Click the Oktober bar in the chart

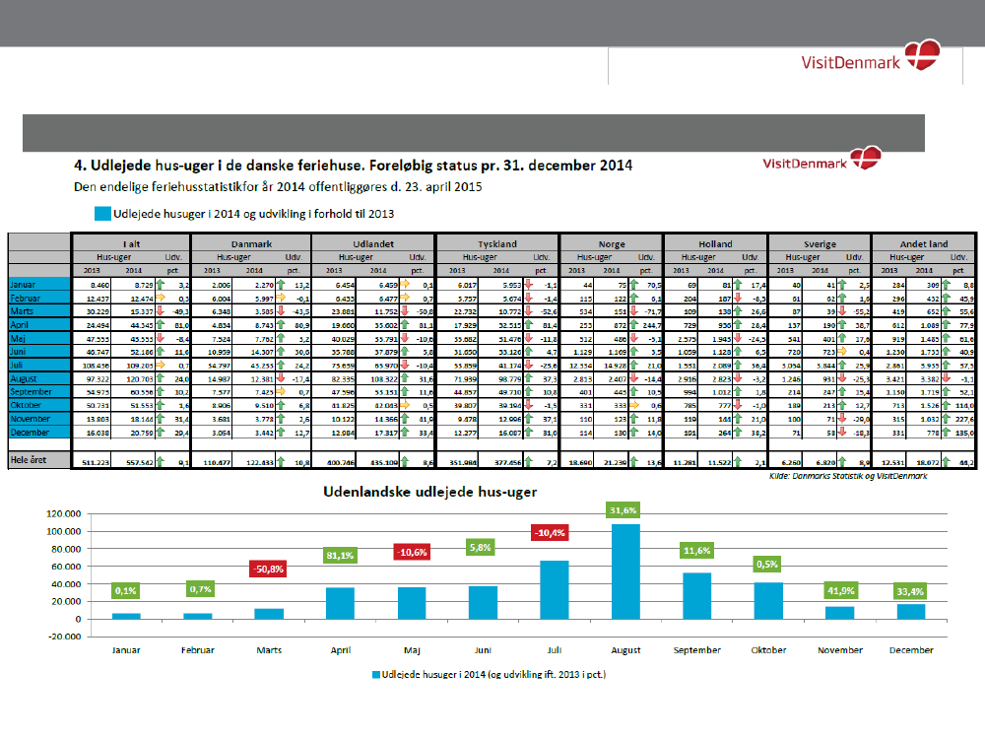[768, 601]
